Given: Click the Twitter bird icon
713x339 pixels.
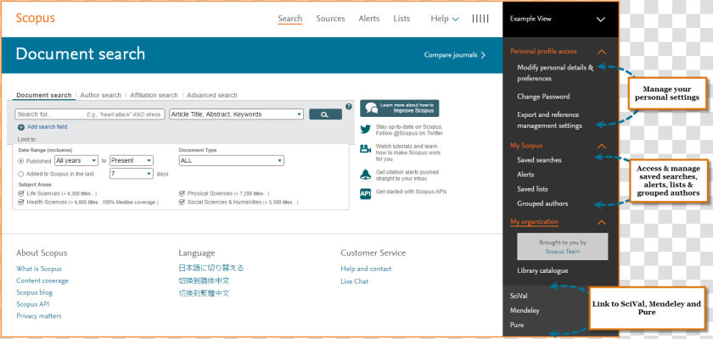Looking at the screenshot, I should coord(366,130).
